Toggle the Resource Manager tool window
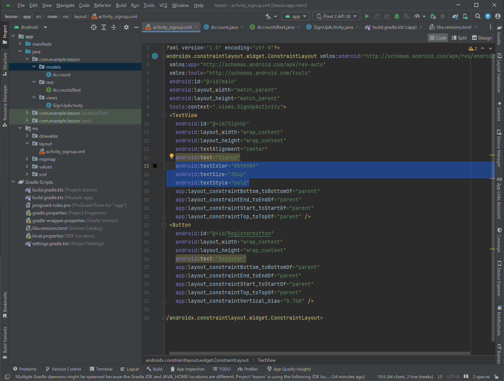The height and width of the screenshot is (381, 504). coord(5,106)
